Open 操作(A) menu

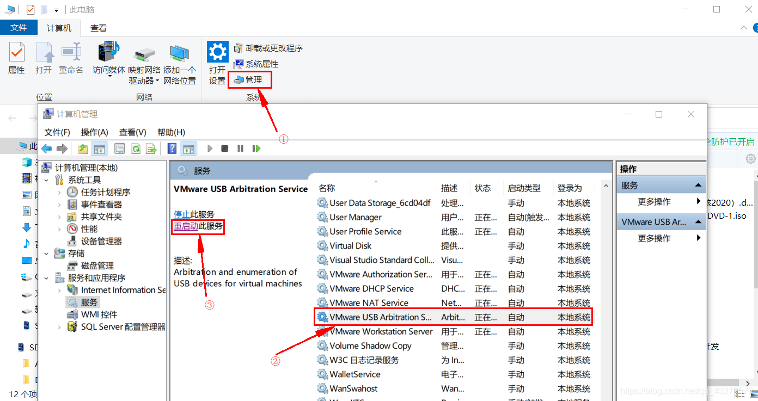point(95,132)
